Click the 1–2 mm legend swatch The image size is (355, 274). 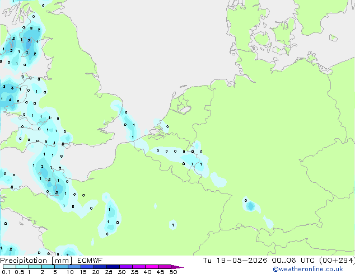[x=35, y=267]
